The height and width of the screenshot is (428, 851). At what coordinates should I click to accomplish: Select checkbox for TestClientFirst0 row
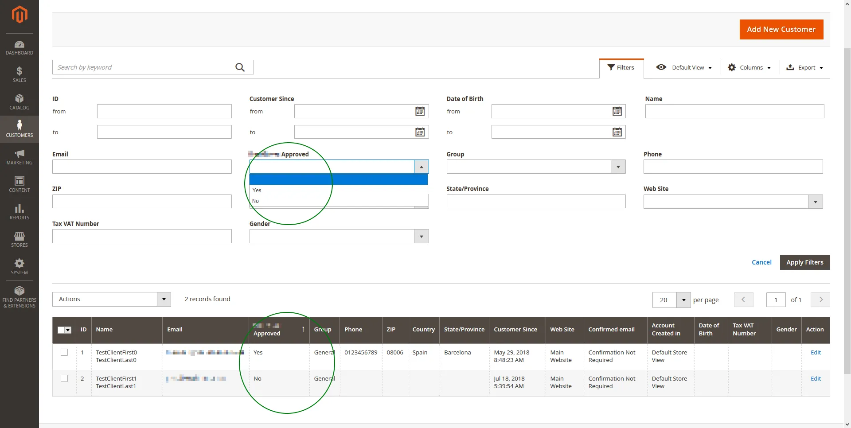(64, 352)
